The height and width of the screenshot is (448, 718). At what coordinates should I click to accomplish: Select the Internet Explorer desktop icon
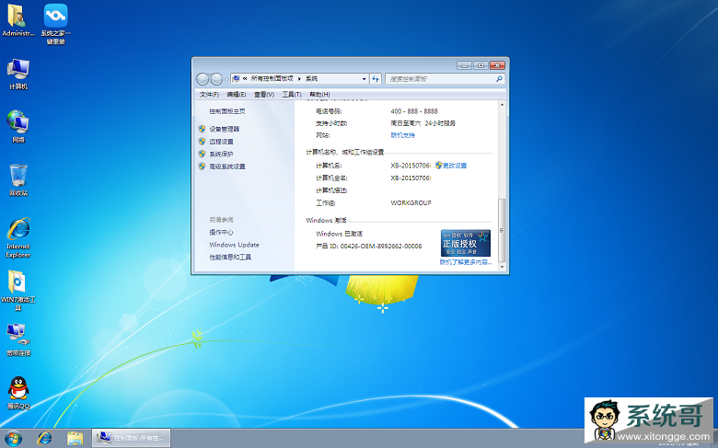tap(18, 238)
